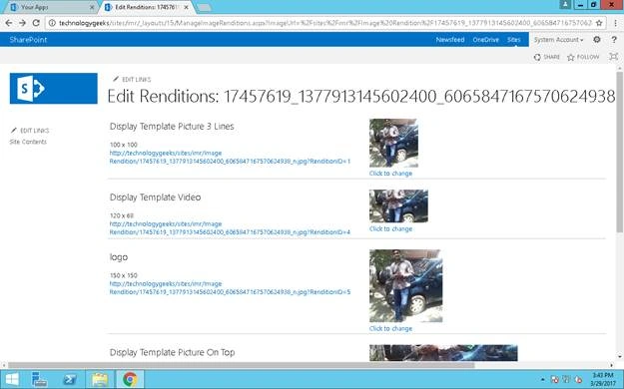The image size is (624, 389).
Task: Close the Edit Renditions tab
Action: pyautogui.click(x=186, y=7)
